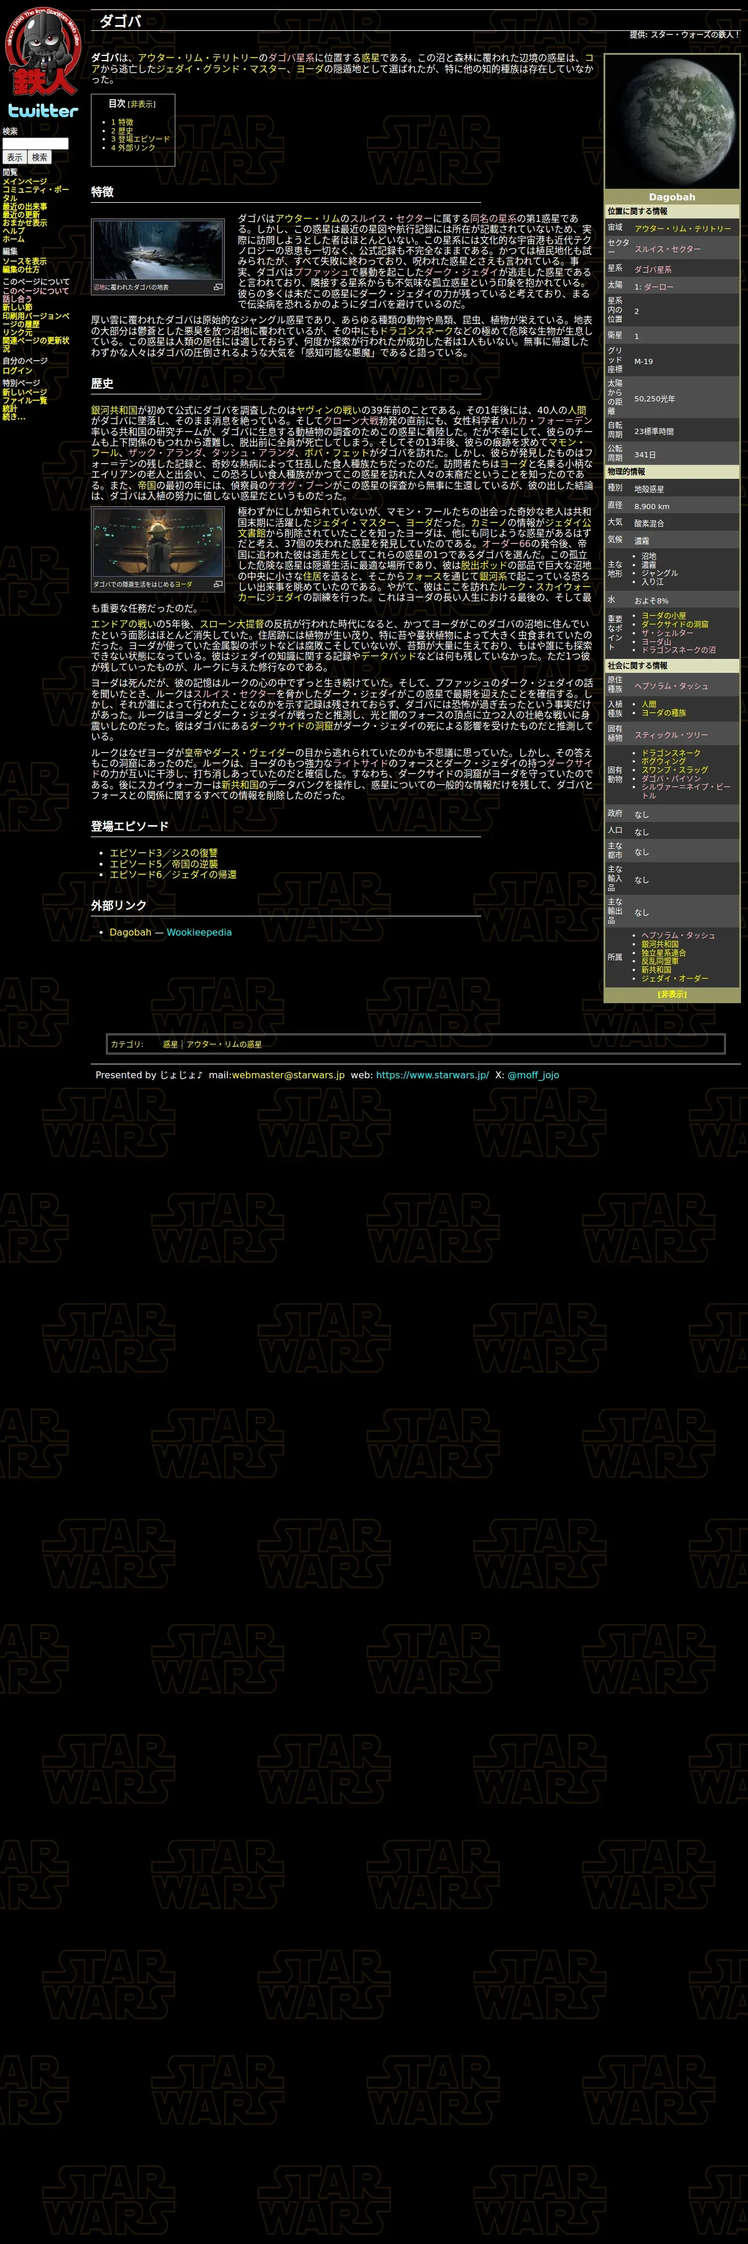The width and height of the screenshot is (748, 2244).
Task: Open エピソード6／ジェダイの帰還 link
Action: 173,874
